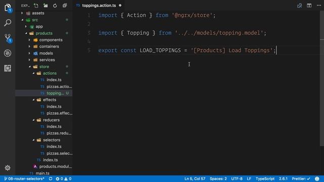Change indentation via Spaces: 2
The image size is (324, 182).
coord(218,178)
